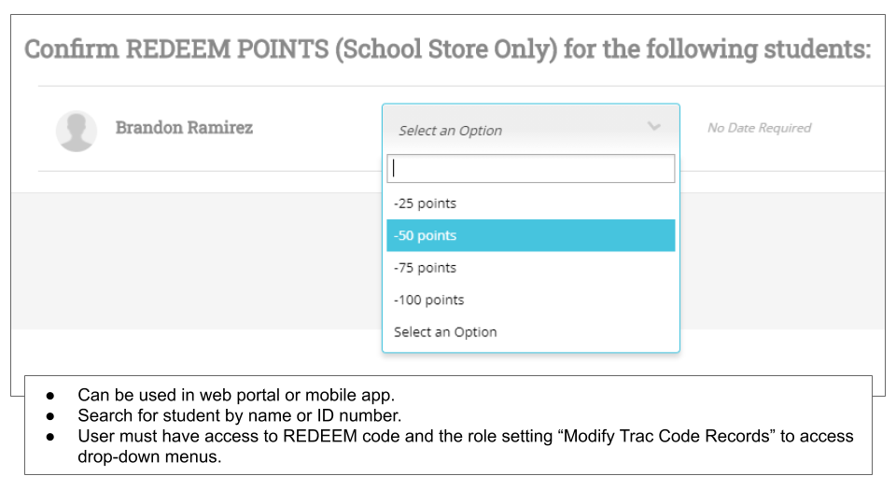Pick -75 points from the list

[x=531, y=268]
